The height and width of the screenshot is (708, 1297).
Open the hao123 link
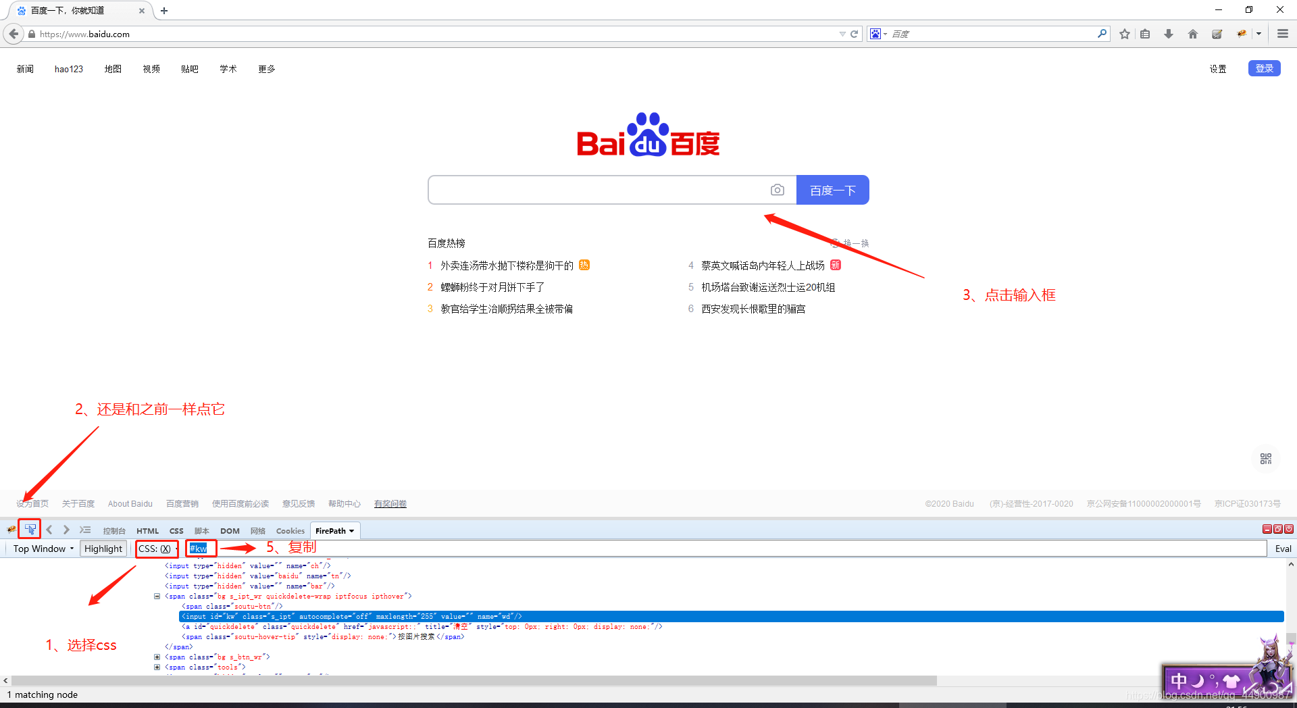pos(69,69)
